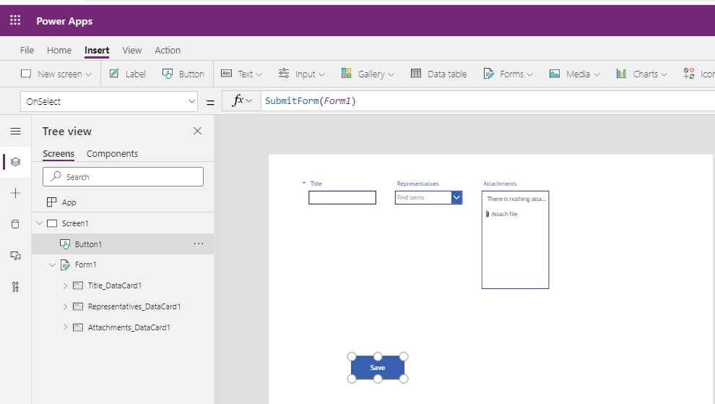Select Attachments_DataCard1 tree item
715x404 pixels.
(x=129, y=327)
